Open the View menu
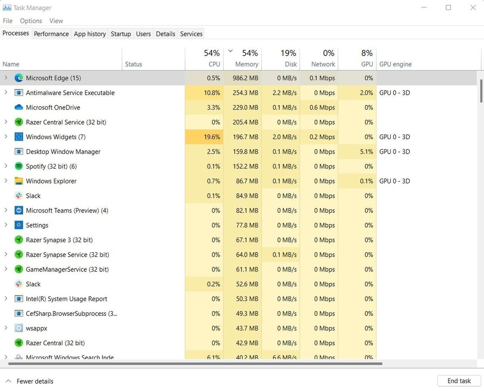 click(56, 21)
